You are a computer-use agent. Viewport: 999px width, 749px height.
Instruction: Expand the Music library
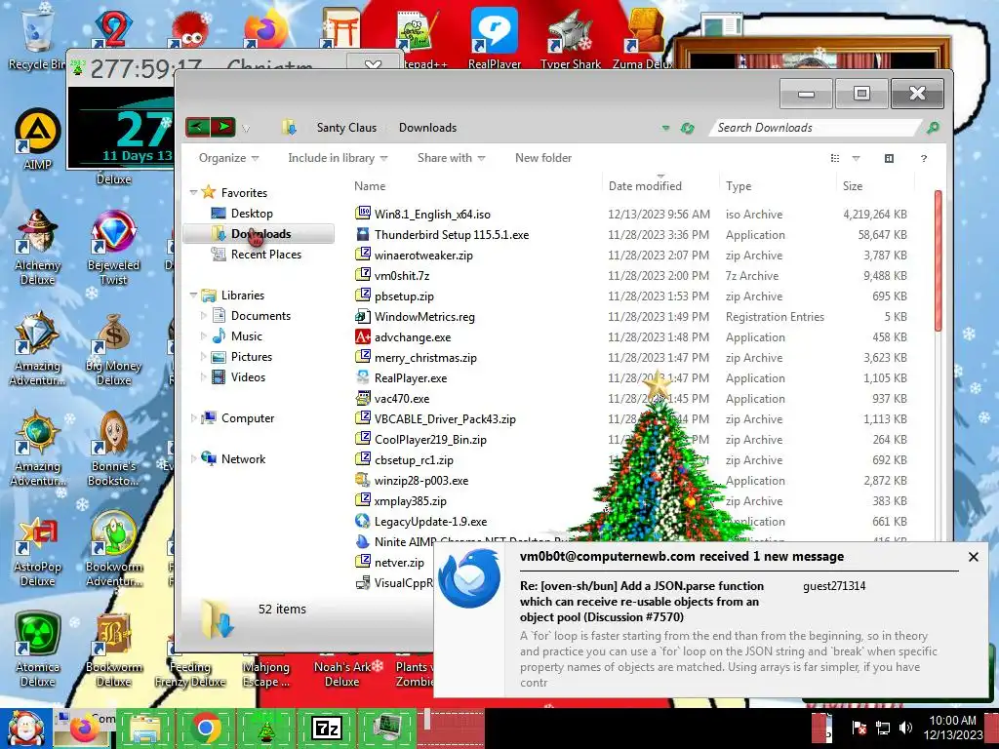tap(203, 335)
